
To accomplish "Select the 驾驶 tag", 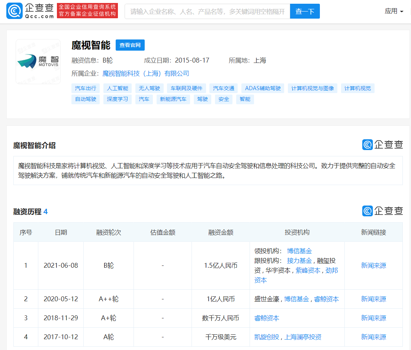I will [x=202, y=99].
